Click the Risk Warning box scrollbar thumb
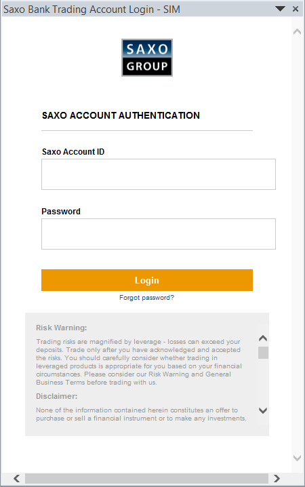Screen dimensions: 305x487 (x=263, y=353)
